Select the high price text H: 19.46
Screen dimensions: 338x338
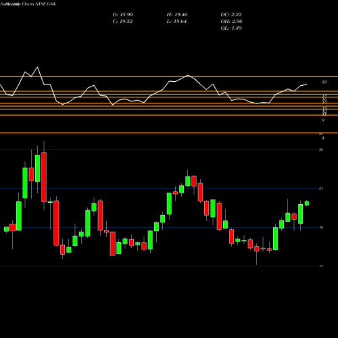pos(177,15)
